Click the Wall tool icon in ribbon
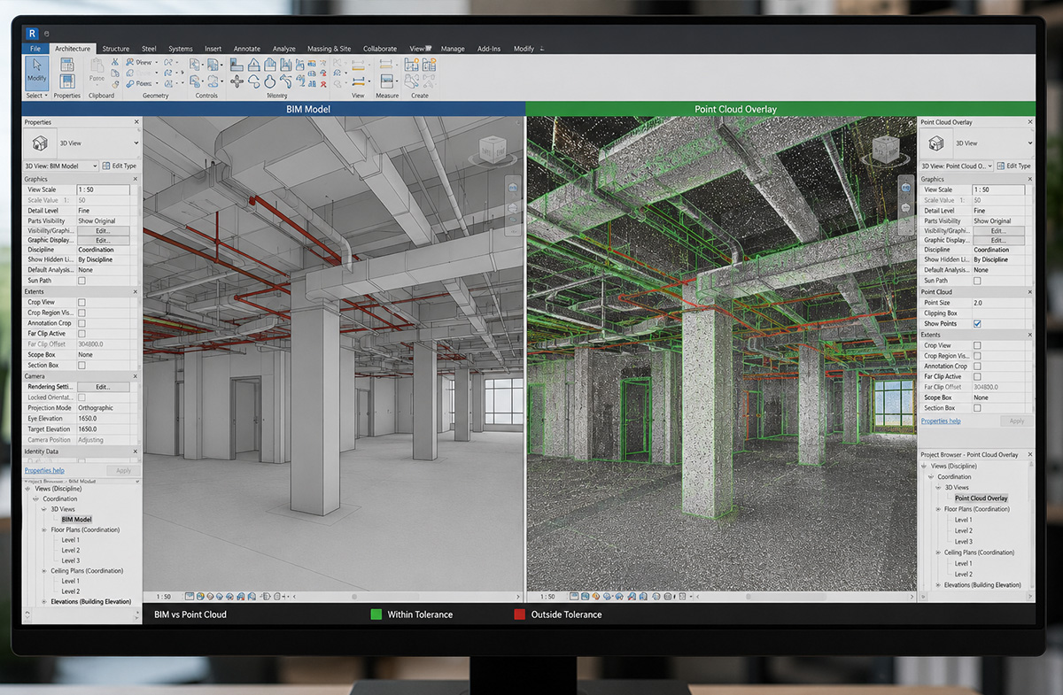This screenshot has width=1063, height=695. 237,65
